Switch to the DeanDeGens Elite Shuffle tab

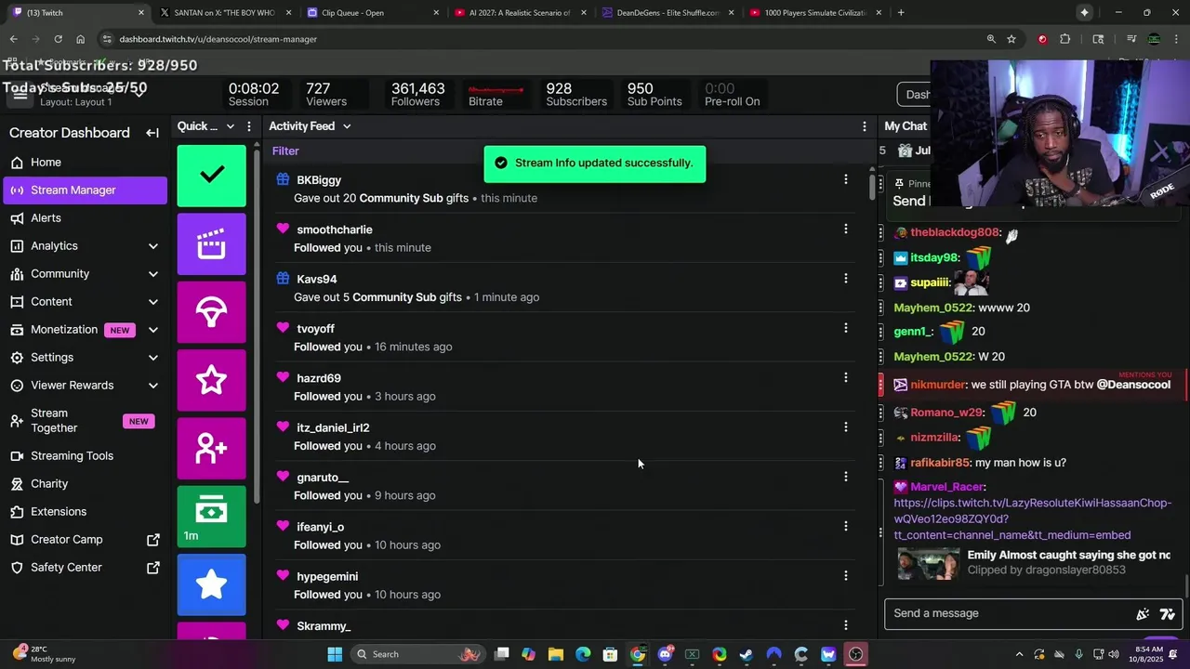point(667,13)
